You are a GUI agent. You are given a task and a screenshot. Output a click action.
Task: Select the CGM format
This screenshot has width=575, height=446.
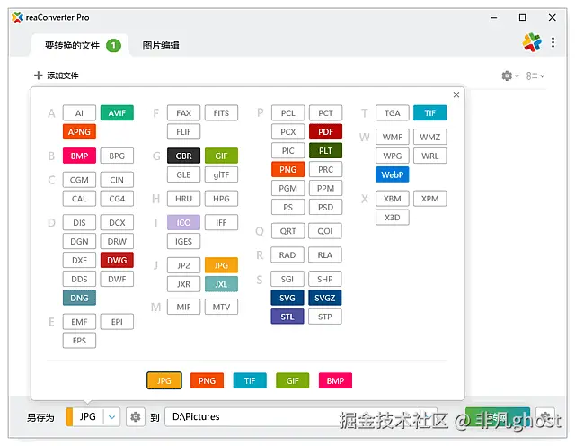click(x=79, y=180)
